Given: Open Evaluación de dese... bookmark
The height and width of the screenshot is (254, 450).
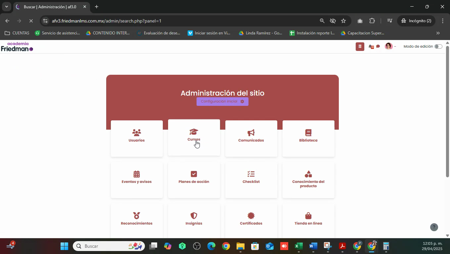Looking at the screenshot, I should (159, 33).
